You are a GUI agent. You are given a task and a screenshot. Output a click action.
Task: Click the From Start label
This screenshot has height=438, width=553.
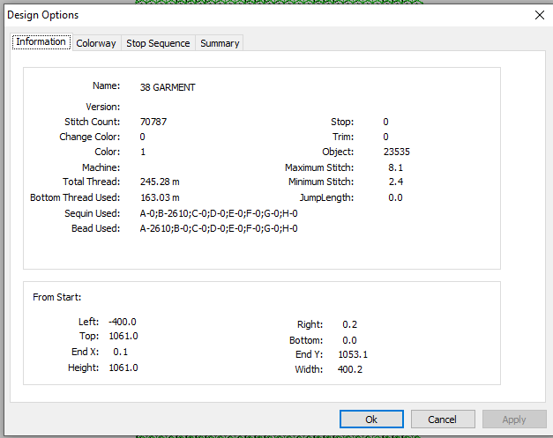[x=56, y=297]
